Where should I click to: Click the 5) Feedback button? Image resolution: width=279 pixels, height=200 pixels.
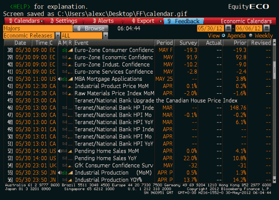click(x=183, y=21)
